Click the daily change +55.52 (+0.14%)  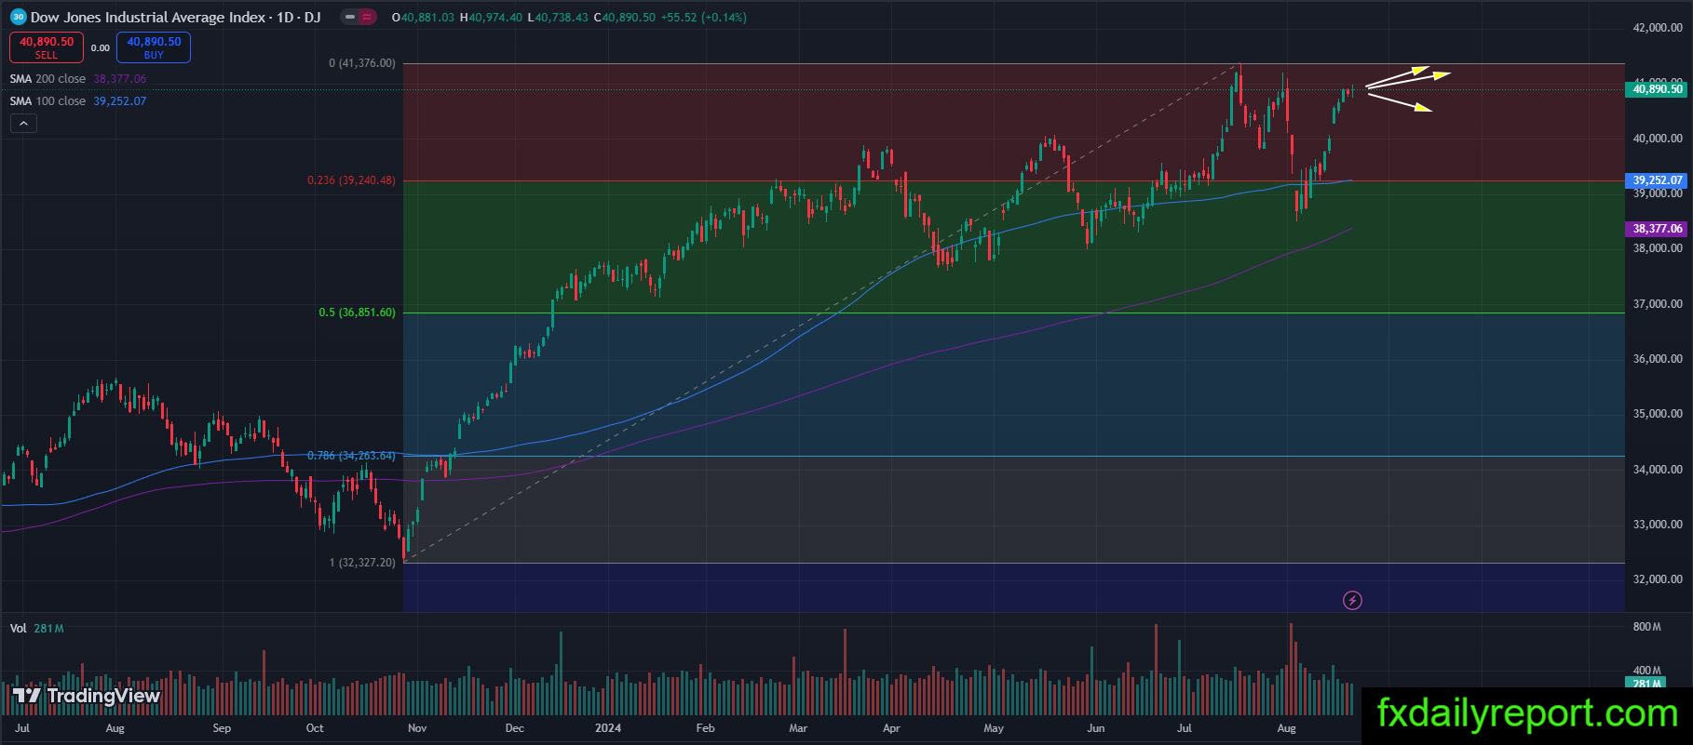[x=704, y=17]
